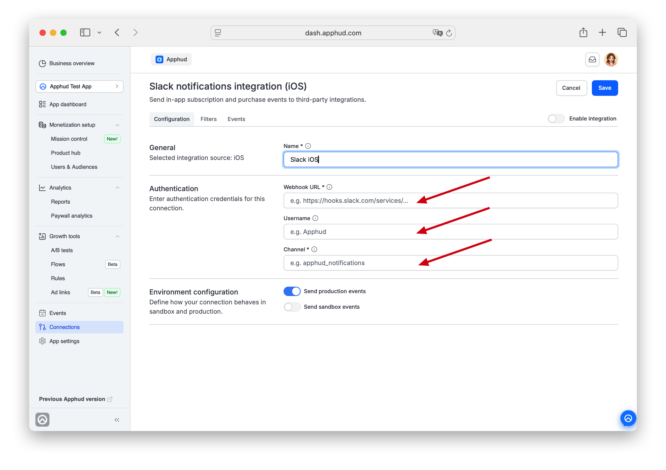Collapse the Monetization setup section
Image resolution: width=666 pixels, height=470 pixels.
[118, 125]
